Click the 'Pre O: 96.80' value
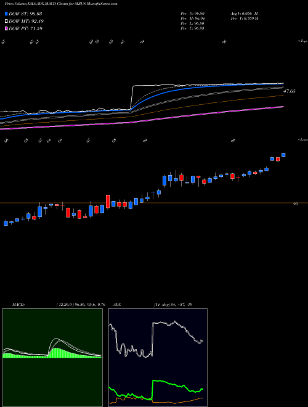308x407 pixels. pyautogui.click(x=192, y=14)
